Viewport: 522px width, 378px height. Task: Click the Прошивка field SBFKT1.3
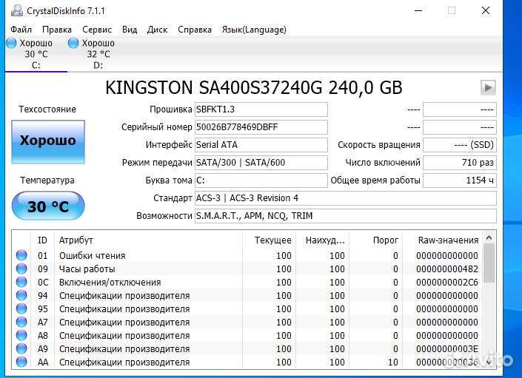point(261,109)
